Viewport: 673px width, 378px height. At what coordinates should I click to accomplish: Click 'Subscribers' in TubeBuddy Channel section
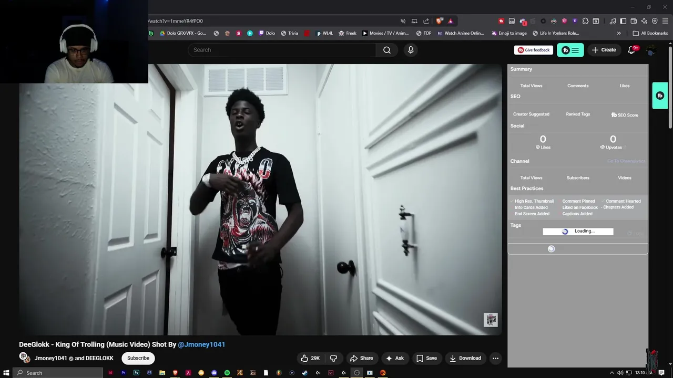[x=578, y=177]
